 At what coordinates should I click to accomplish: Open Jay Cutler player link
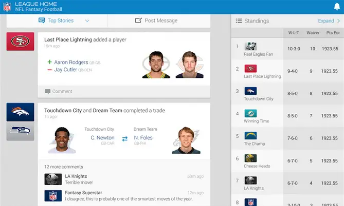coord(66,70)
